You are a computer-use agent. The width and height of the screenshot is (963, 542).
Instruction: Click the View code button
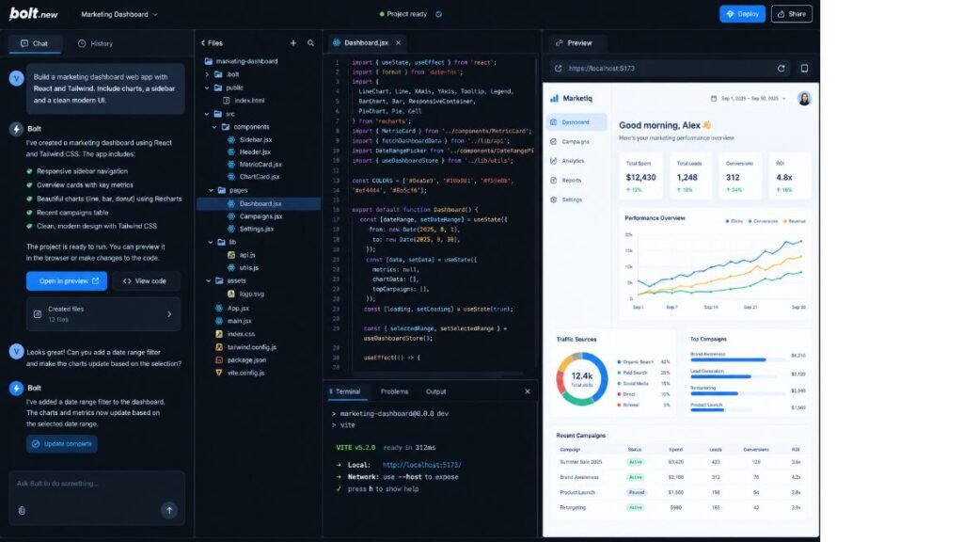pyautogui.click(x=145, y=280)
